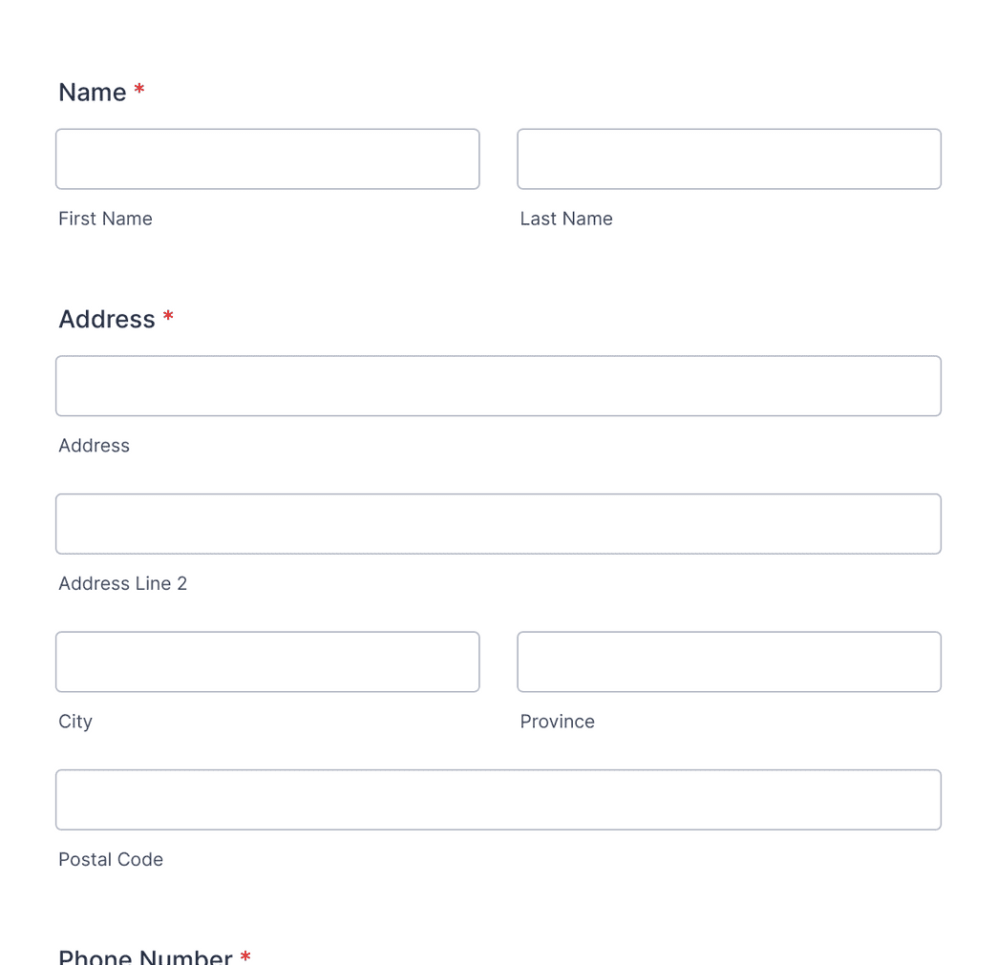Click the Address Line 2 label text
The width and height of the screenshot is (997, 965).
(122, 583)
